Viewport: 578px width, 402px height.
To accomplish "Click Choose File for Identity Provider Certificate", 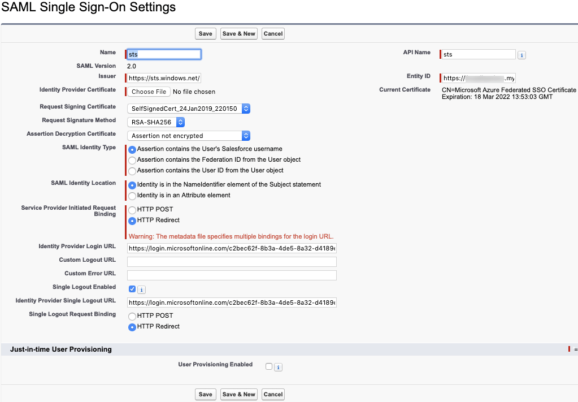I will click(149, 92).
